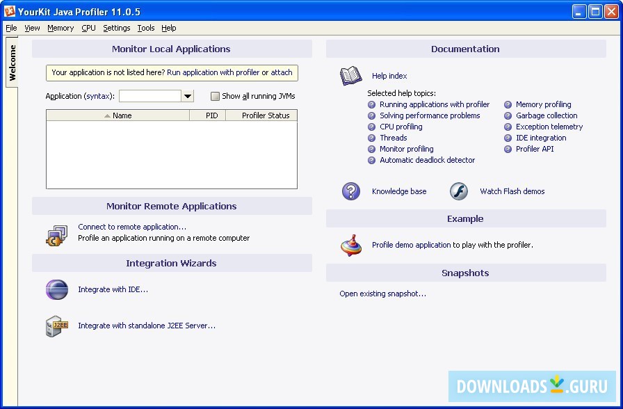Screen dimensions: 623x409
Task: Click help bullet beside CPU profiling
Action: [371, 127]
